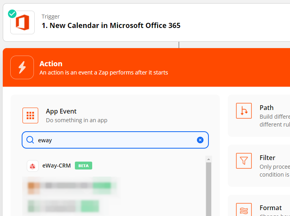Click the magnifier icon in the search field
This screenshot has width=290, height=216.
[30, 140]
